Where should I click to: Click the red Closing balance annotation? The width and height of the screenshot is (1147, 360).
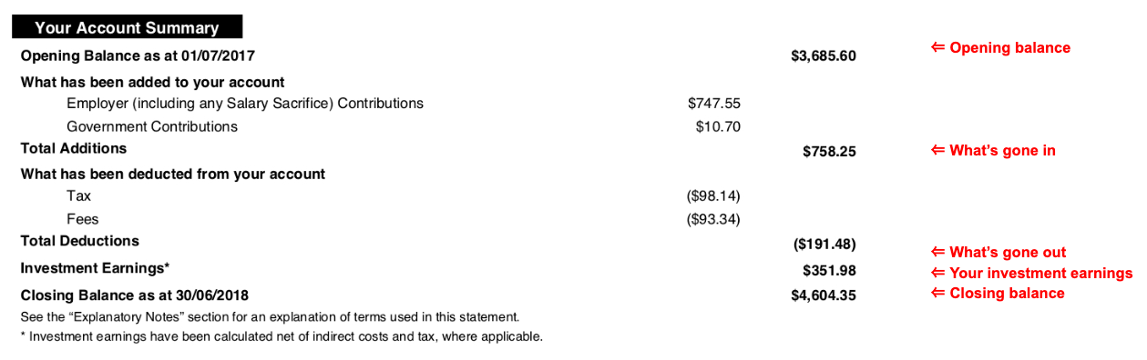[x=998, y=293]
